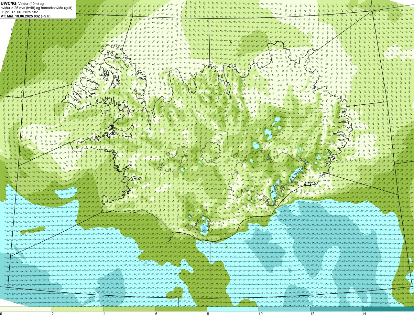Click the '8' tick label on the color scale
This screenshot has width=414, height=316.
point(208,314)
